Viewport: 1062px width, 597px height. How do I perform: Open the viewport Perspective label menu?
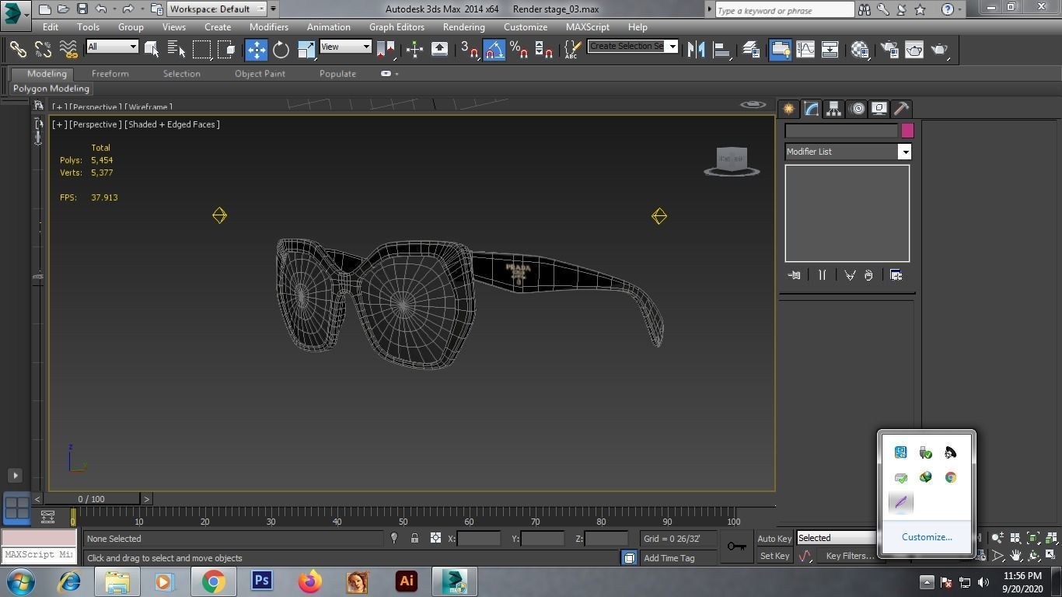95,124
